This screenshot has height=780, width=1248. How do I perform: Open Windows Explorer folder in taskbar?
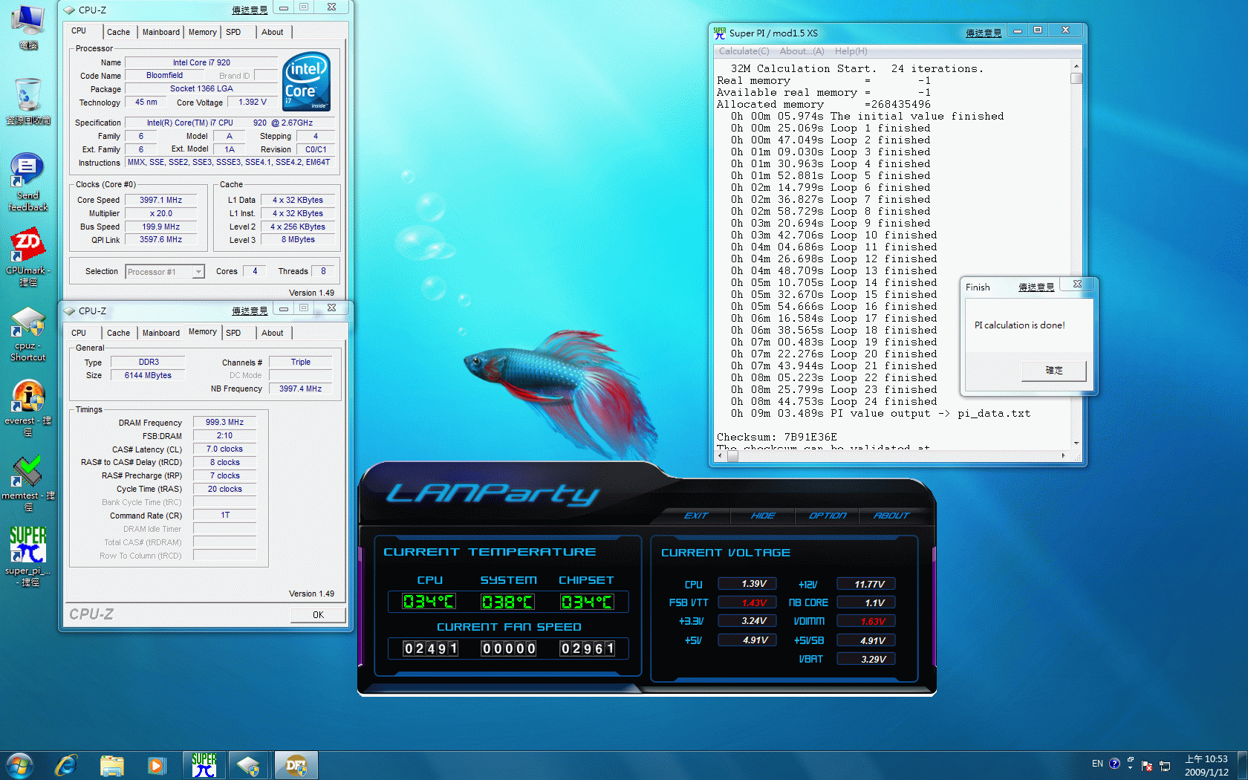click(x=111, y=765)
